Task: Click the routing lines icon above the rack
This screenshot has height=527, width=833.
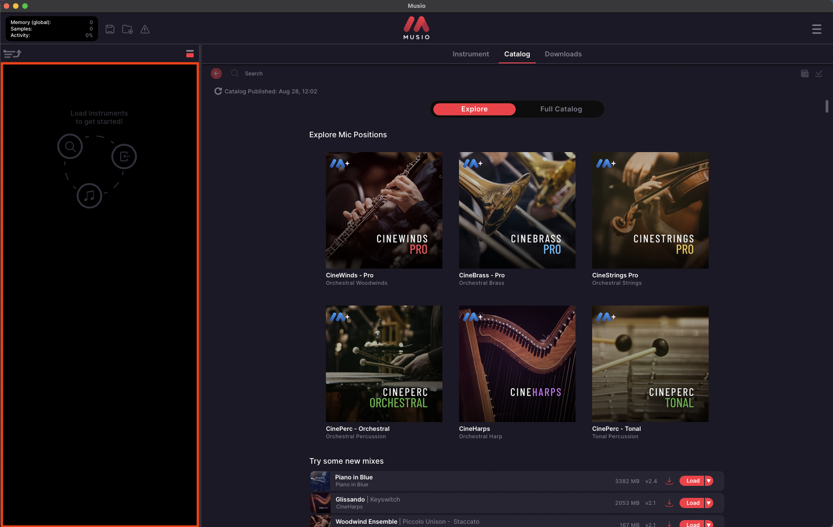Action: pyautogui.click(x=12, y=54)
